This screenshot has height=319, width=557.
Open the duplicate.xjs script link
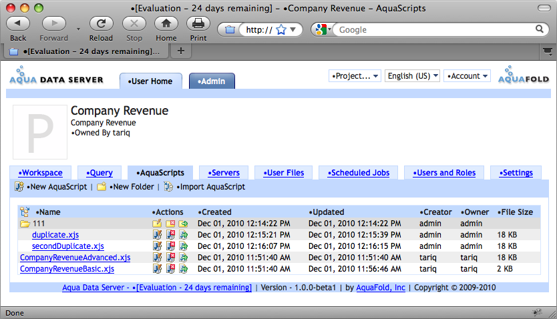pyautogui.click(x=55, y=235)
